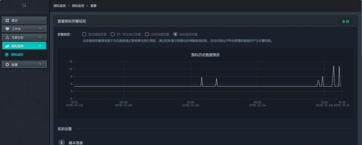This screenshot has width=362, height=145.
Task: Go to first 指标监控 breadcrumb link
Action: tap(60, 6)
